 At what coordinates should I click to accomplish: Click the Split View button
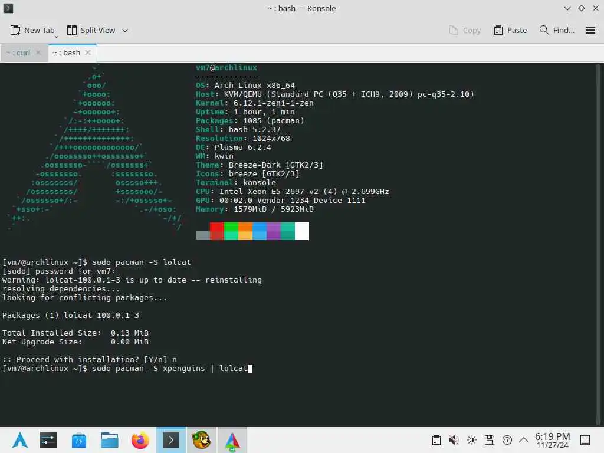[x=91, y=31]
